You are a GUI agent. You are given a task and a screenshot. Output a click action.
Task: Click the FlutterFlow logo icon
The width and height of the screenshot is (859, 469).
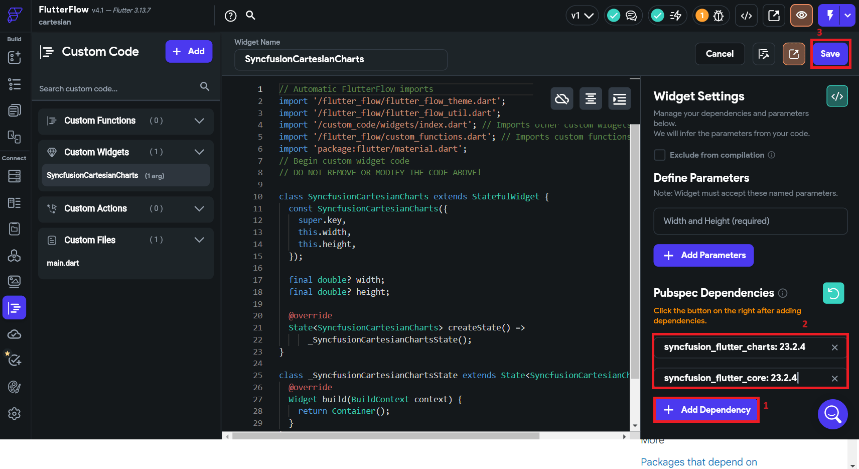[x=15, y=15]
